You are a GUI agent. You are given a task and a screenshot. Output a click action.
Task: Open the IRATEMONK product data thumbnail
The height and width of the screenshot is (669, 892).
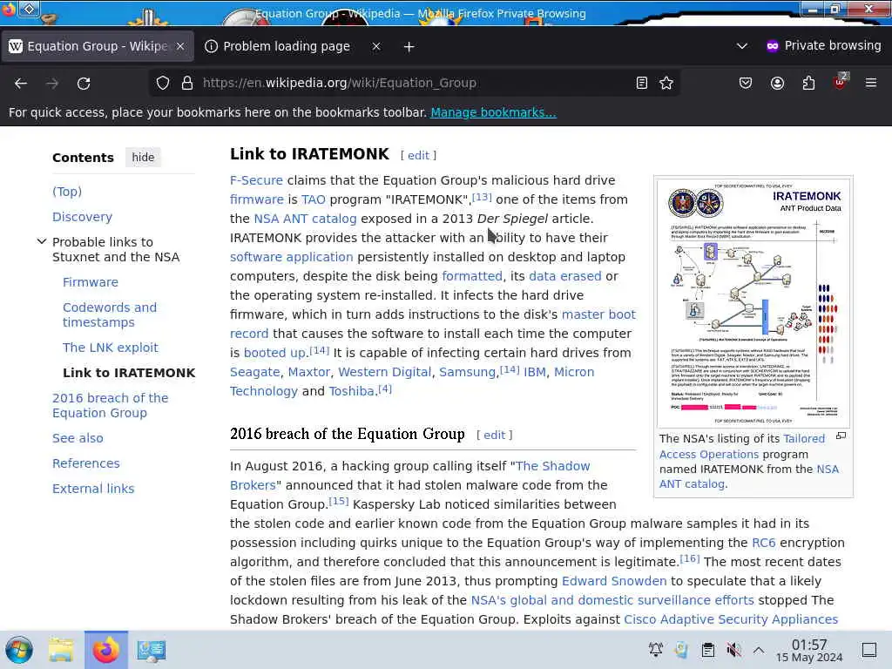(753, 302)
